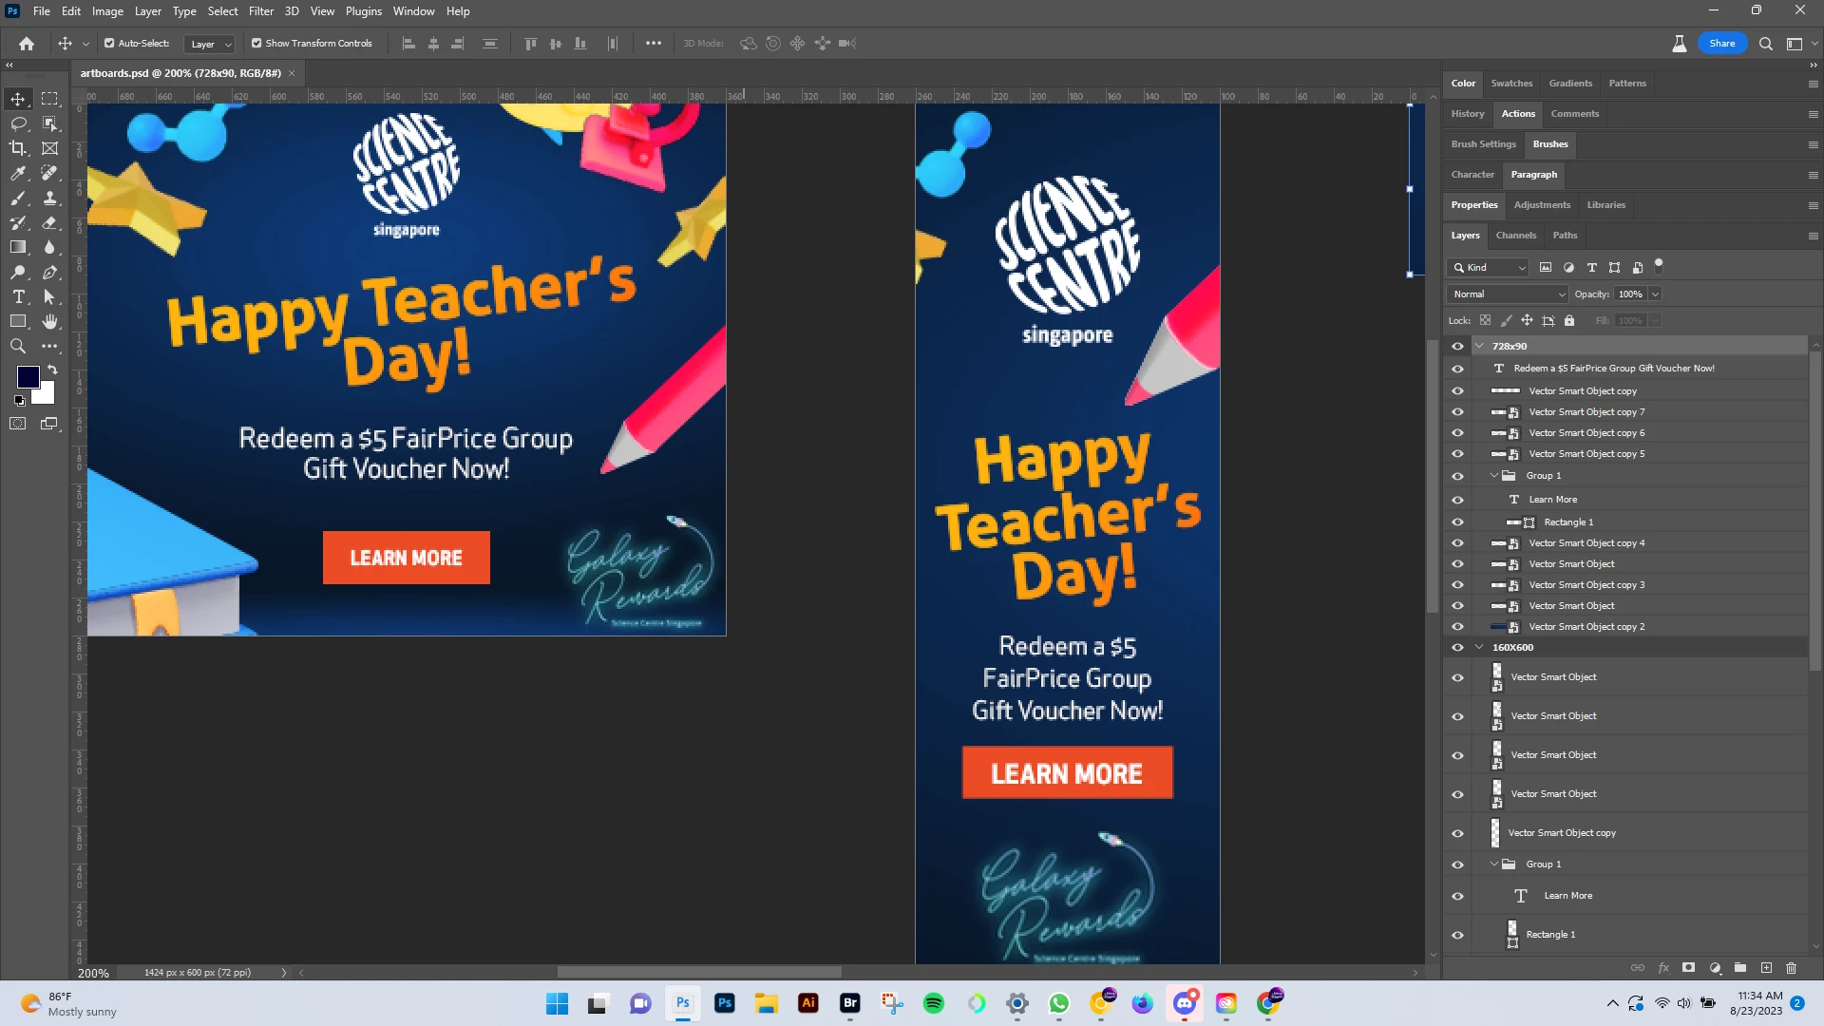Open the Auto-Select Layer dropdown

click(210, 44)
